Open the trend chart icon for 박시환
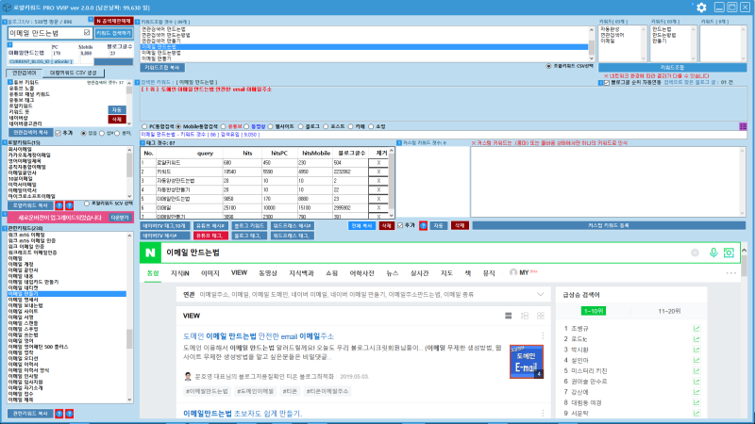 pos(696,350)
